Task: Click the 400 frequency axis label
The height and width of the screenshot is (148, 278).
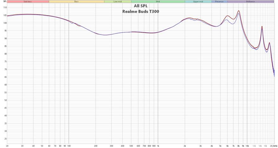Action: 123,146
